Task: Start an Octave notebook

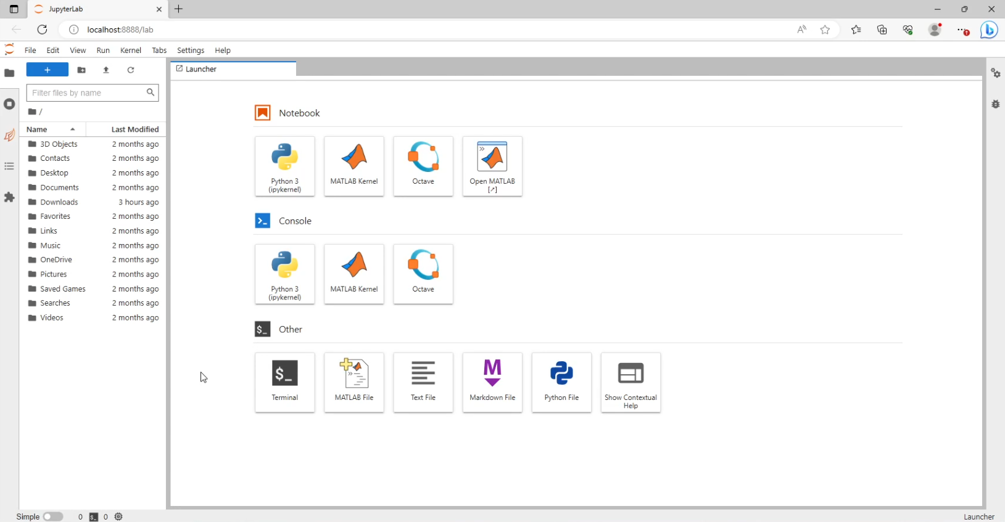Action: pos(423,166)
